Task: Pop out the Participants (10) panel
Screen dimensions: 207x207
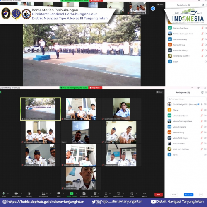Action: (x=202, y=92)
